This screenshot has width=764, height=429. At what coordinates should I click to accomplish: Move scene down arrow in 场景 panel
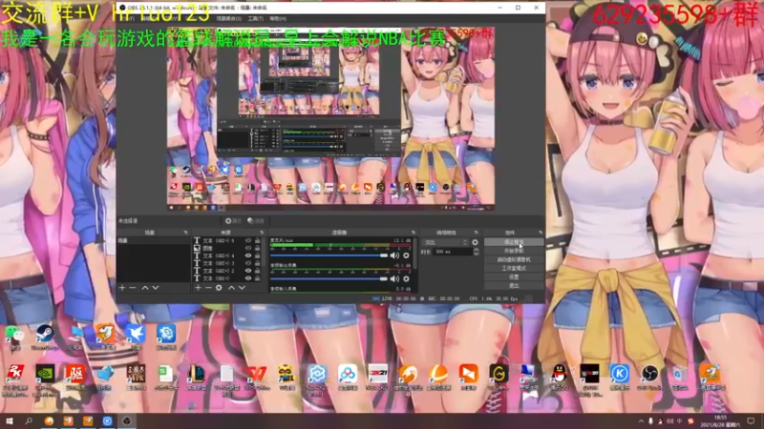tap(156, 288)
